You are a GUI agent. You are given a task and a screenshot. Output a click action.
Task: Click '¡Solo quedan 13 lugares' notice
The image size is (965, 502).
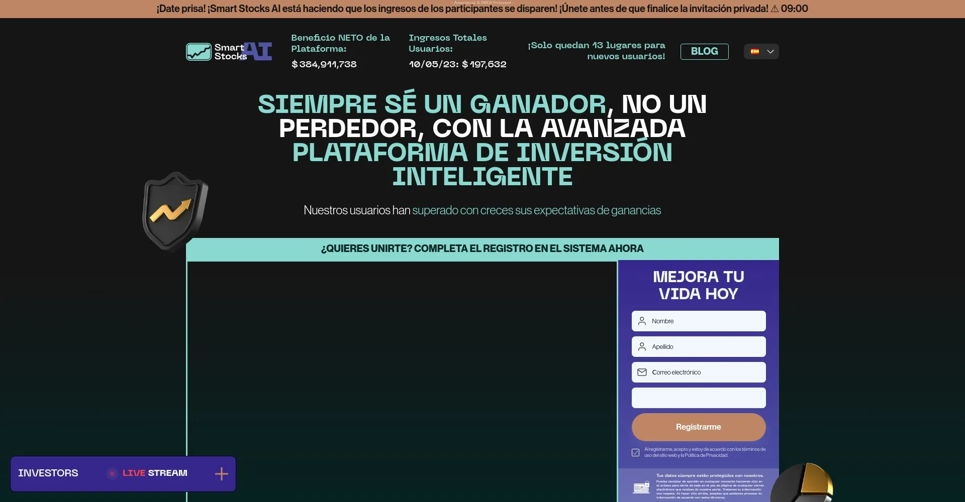point(597,51)
